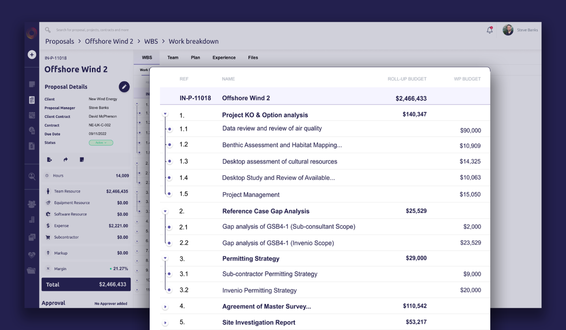Edit Proposal Details with the pencil button
The width and height of the screenshot is (566, 330).
coord(124,87)
